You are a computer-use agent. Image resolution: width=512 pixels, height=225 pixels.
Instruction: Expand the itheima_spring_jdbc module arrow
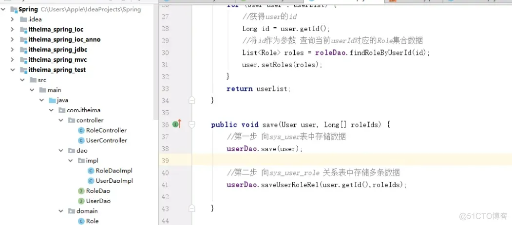[12, 50]
